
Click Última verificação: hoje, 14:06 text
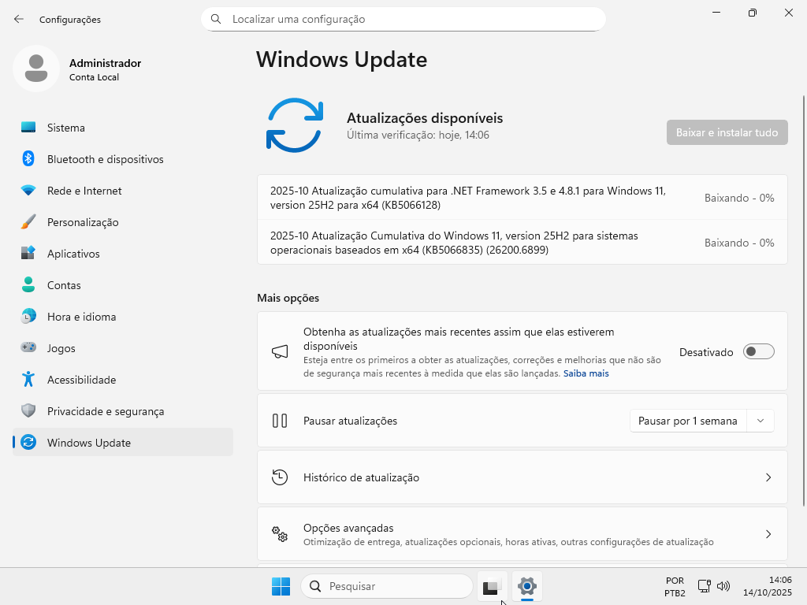(x=418, y=135)
